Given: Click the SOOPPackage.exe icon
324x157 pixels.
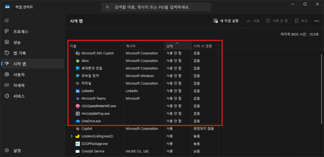Looking at the screenshot, I should pyautogui.click(x=78, y=144).
